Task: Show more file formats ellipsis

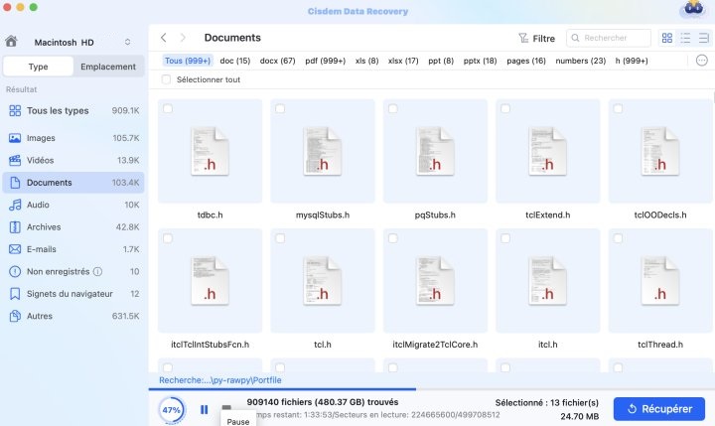Action: (702, 61)
